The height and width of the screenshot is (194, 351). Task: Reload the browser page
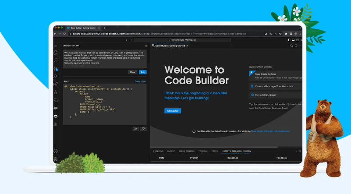coord(64,34)
